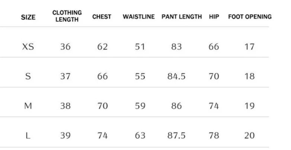Click the CHEST column header
Image resolution: width=291 pixels, height=150 pixels.
point(102,17)
